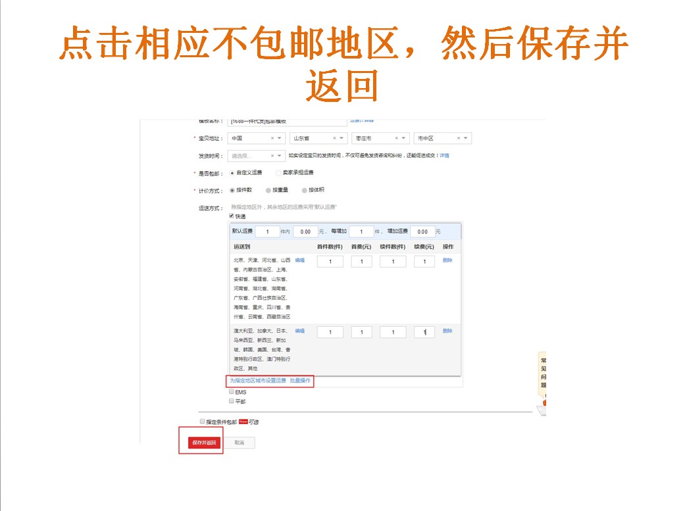683x511 pixels.
Task: Choose the 按重量 pricing option
Action: (x=268, y=189)
